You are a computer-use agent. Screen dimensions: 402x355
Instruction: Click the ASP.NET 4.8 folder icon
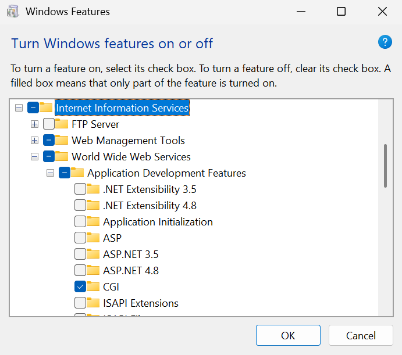pyautogui.click(x=93, y=270)
